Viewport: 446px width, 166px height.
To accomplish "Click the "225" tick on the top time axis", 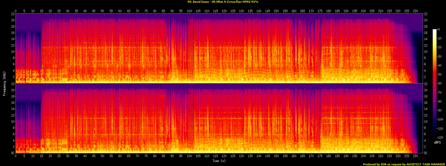I will click(x=406, y=10).
